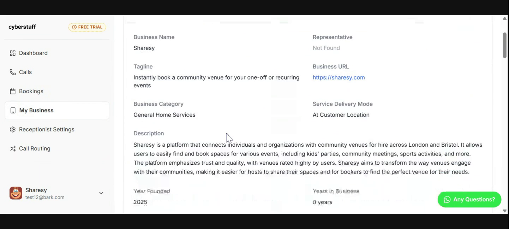Viewport: 509px width, 229px height.
Task: Click the vertical scrollbar thumb
Action: click(x=505, y=45)
